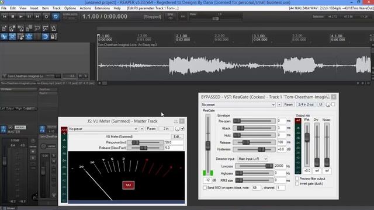Click the 2 in routing button in VU Meter

(x=166, y=129)
